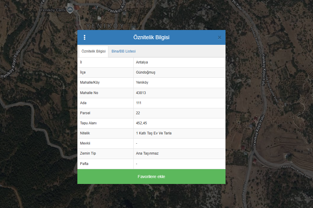
Task: Select the Öznitelik Bilgisi tab
Action: [93, 51]
